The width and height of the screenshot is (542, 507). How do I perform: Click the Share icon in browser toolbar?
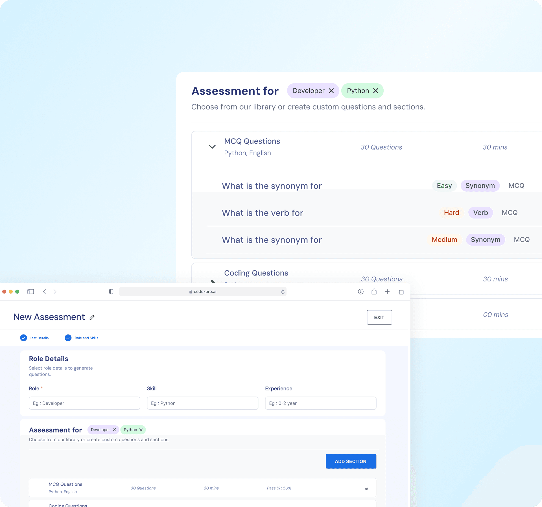click(374, 292)
